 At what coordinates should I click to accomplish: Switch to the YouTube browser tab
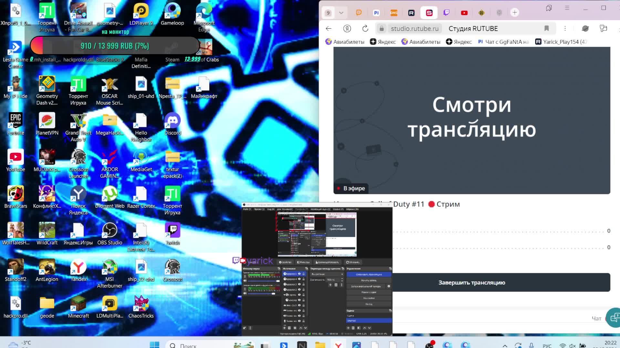pyautogui.click(x=464, y=13)
